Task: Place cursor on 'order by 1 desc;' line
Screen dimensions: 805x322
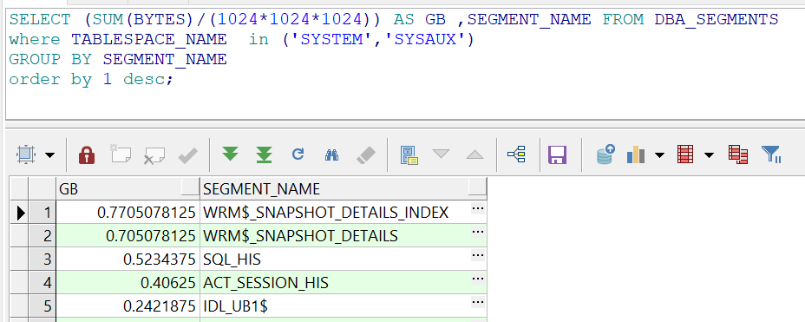Action: (x=91, y=80)
